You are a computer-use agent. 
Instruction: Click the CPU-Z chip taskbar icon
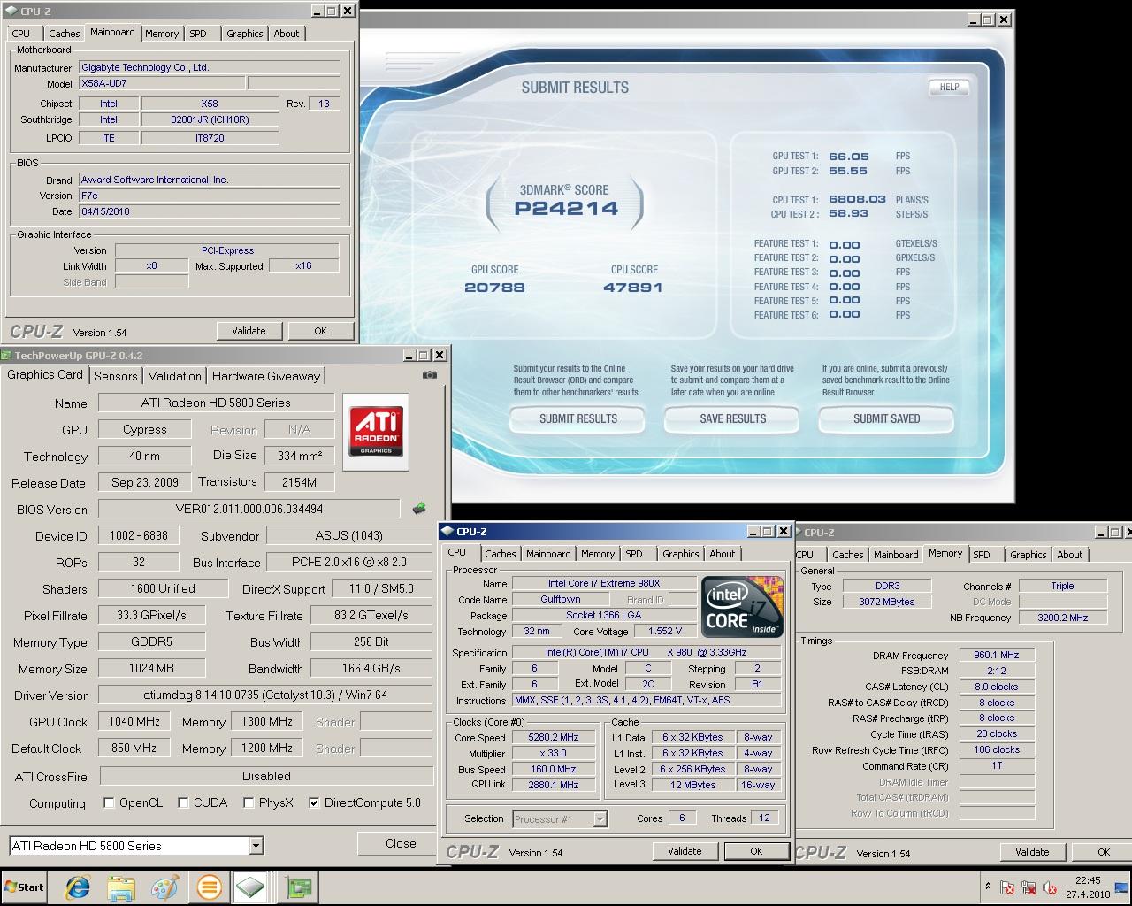251,887
